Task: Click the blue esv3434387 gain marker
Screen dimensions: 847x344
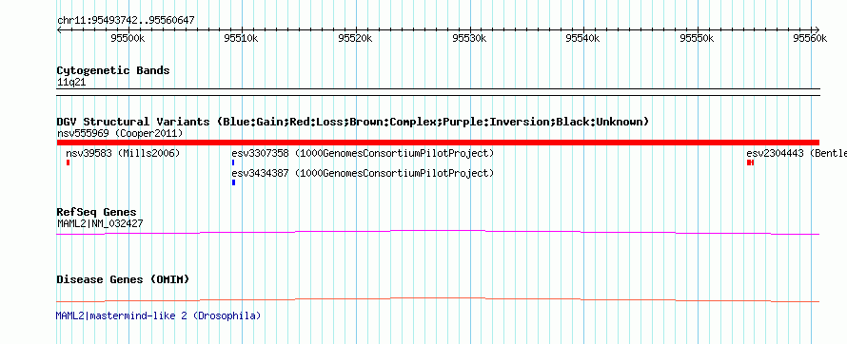Action: click(233, 182)
